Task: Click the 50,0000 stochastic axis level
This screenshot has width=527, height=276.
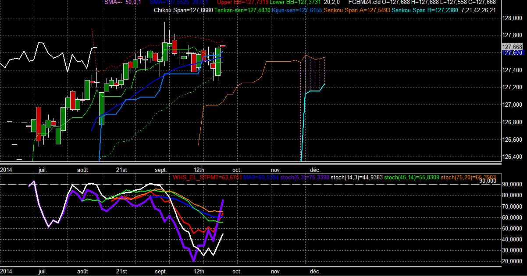Action: [x=513, y=229]
